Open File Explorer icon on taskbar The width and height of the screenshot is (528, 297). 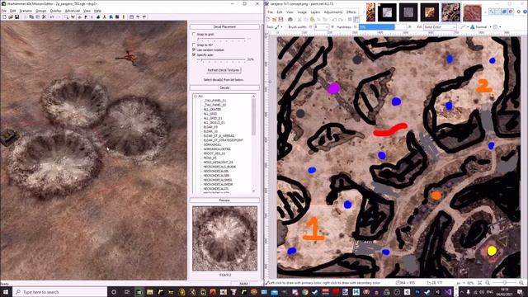[x=150, y=292]
